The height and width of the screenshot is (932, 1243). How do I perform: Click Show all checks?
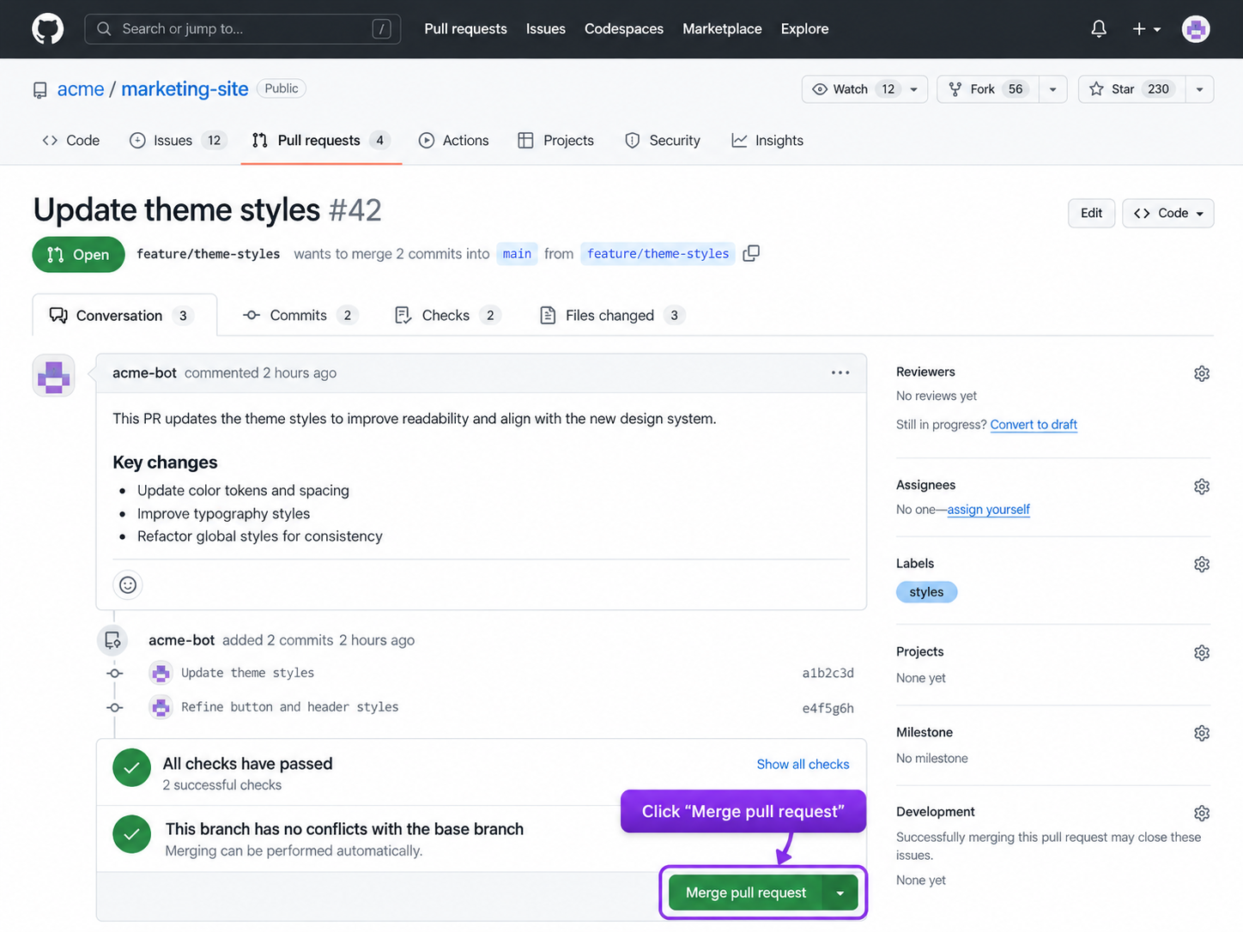[x=803, y=764]
